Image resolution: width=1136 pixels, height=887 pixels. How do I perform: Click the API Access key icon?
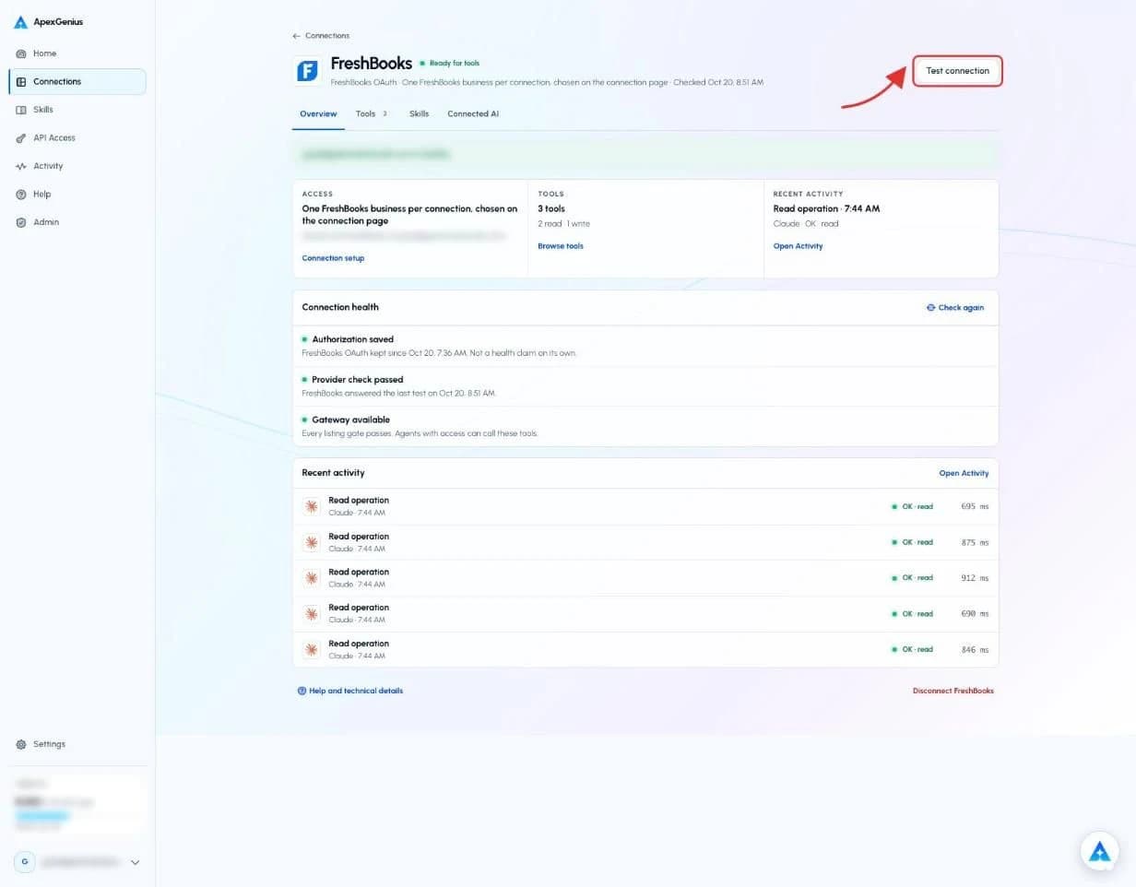point(21,138)
